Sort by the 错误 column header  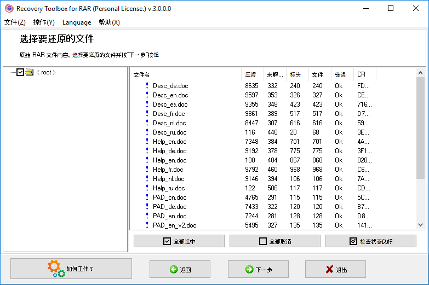342,74
